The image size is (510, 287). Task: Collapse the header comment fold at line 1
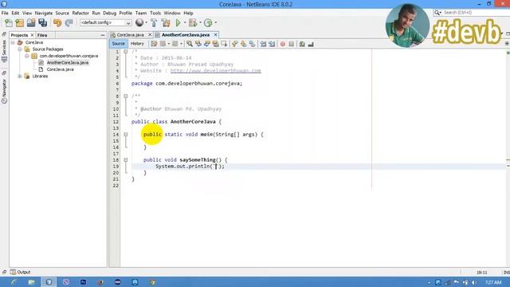coord(126,52)
